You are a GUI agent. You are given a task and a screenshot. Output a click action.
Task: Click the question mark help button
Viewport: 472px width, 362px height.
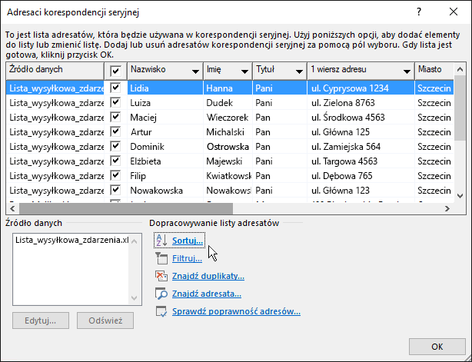pyautogui.click(x=419, y=12)
